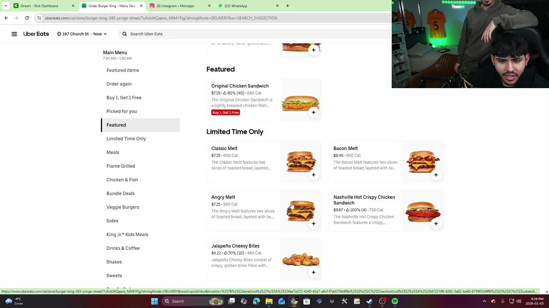Close the Order Burger King tab
This screenshot has height=308, width=549.
tap(141, 6)
